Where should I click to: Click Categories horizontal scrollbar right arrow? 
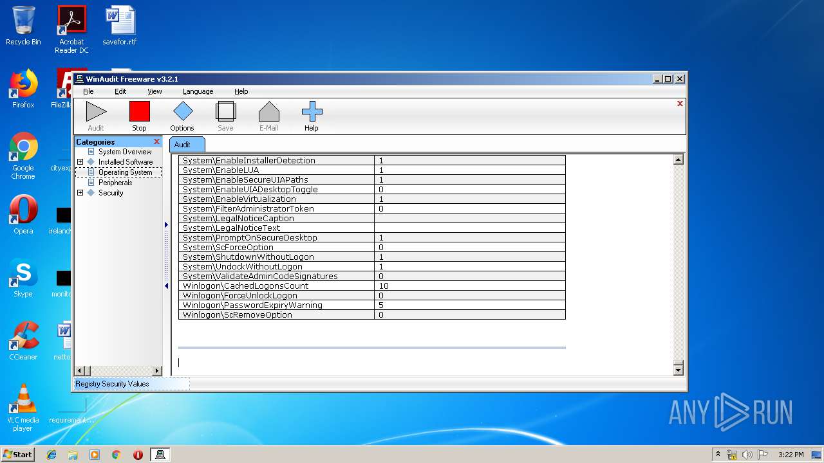coord(157,370)
